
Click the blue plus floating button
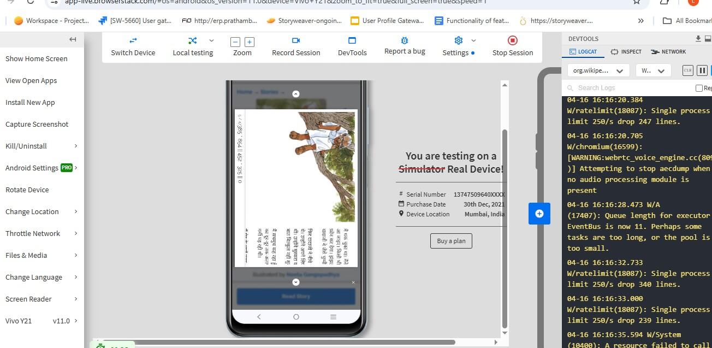coord(539,214)
